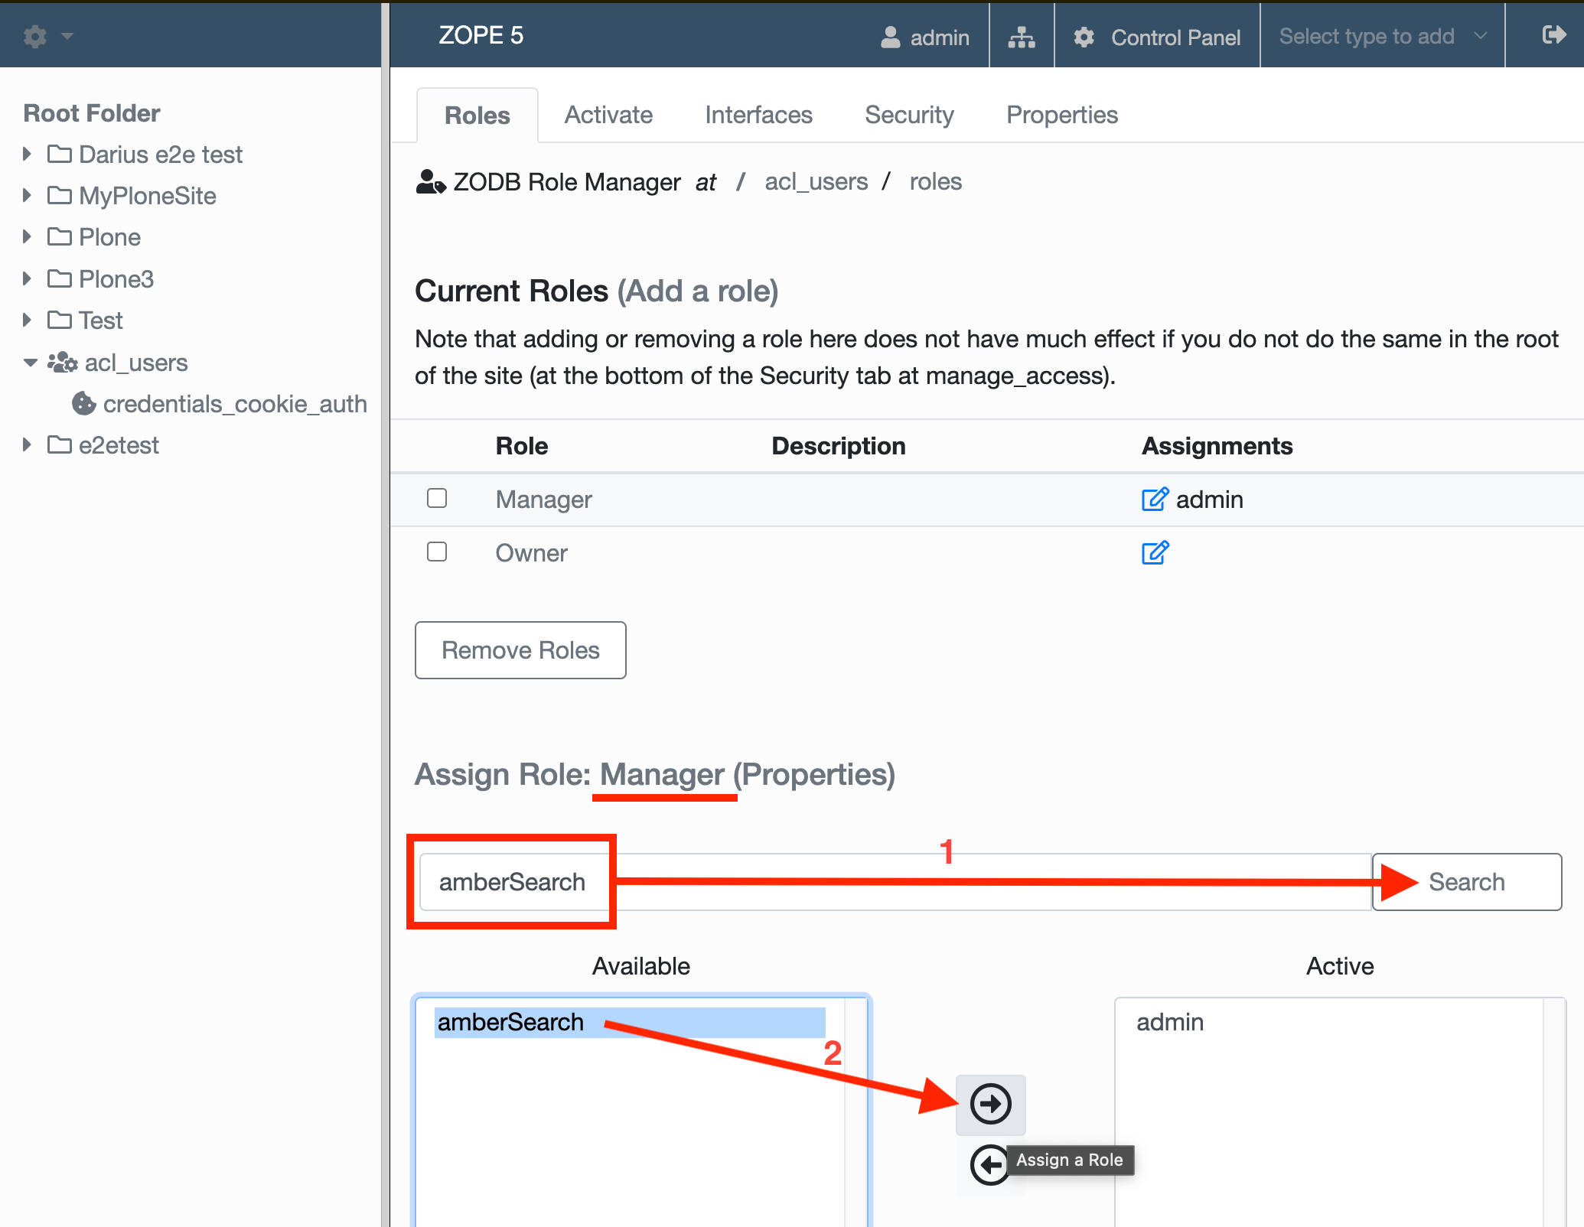Click the Plone3 folder icon
The height and width of the screenshot is (1227, 1584).
point(59,278)
